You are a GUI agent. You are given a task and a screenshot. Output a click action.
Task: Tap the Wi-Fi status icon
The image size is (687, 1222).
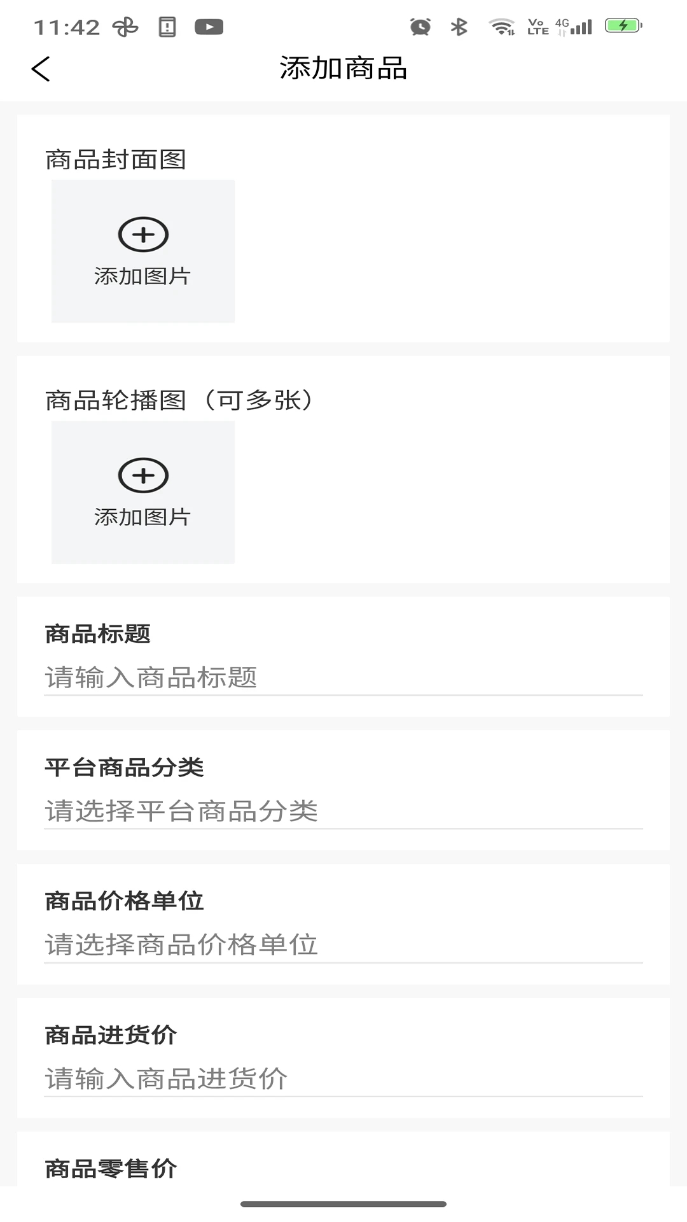pyautogui.click(x=501, y=27)
